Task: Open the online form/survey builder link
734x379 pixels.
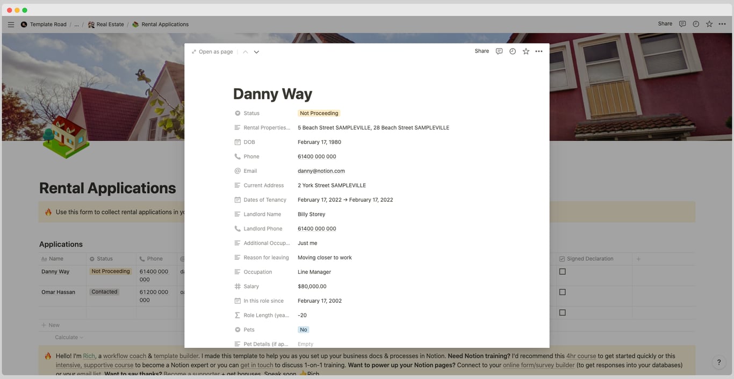Action: coord(539,365)
